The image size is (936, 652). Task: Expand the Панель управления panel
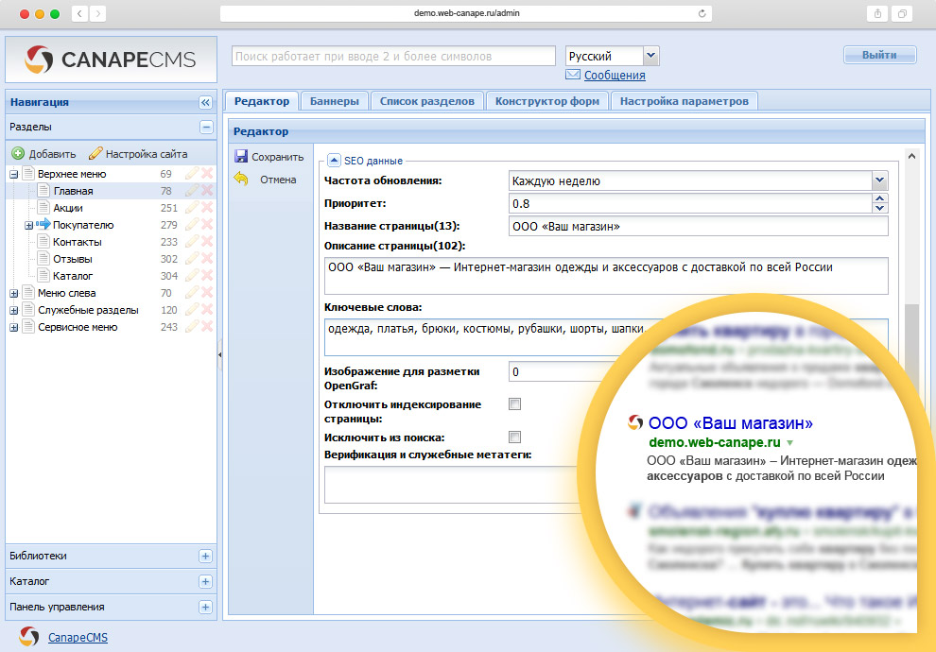point(205,607)
